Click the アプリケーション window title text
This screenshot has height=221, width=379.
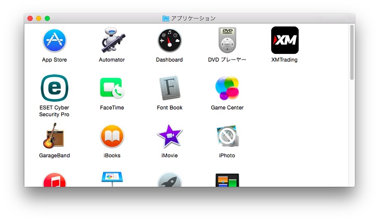tap(193, 18)
